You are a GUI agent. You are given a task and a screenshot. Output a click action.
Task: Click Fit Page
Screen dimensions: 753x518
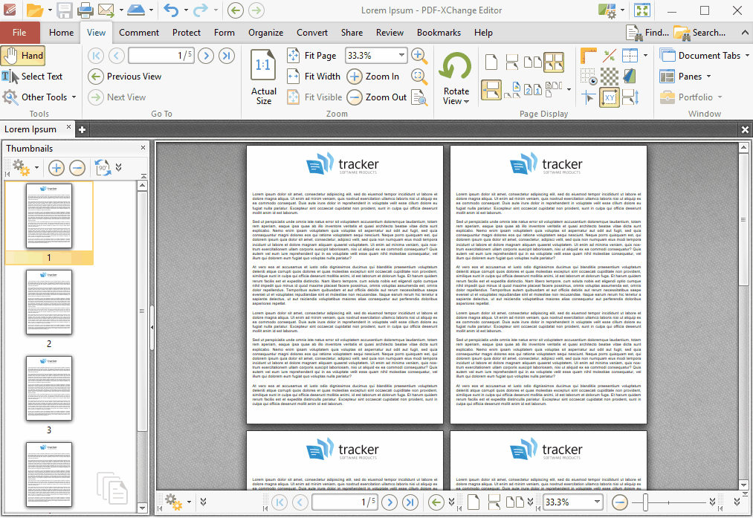pyautogui.click(x=311, y=56)
